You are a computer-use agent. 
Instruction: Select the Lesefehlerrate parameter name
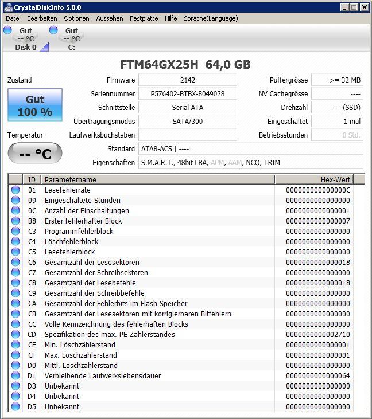click(x=67, y=190)
